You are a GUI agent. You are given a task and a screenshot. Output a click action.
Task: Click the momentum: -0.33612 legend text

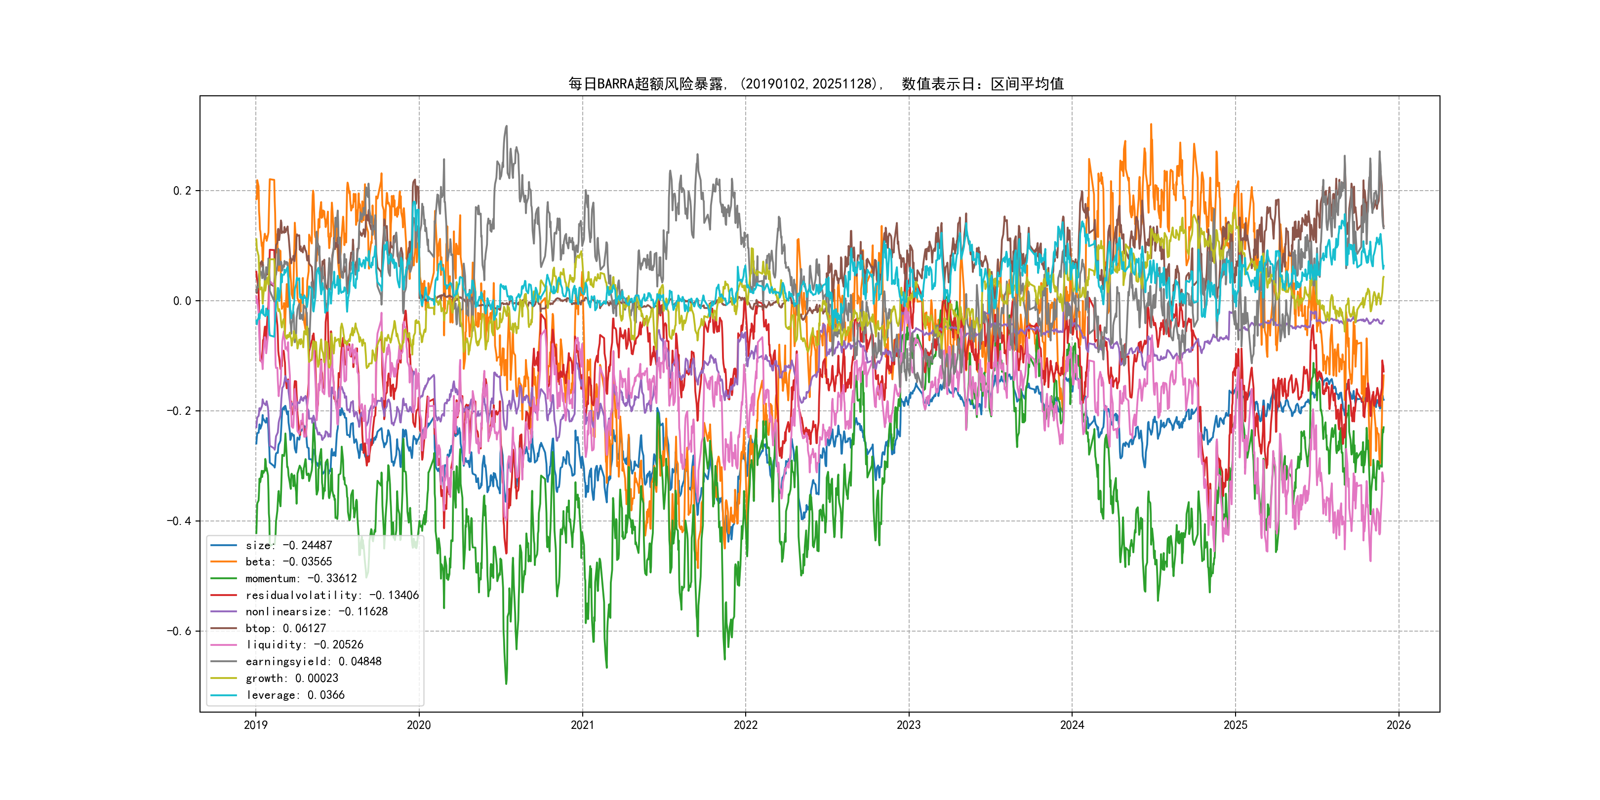click(301, 579)
